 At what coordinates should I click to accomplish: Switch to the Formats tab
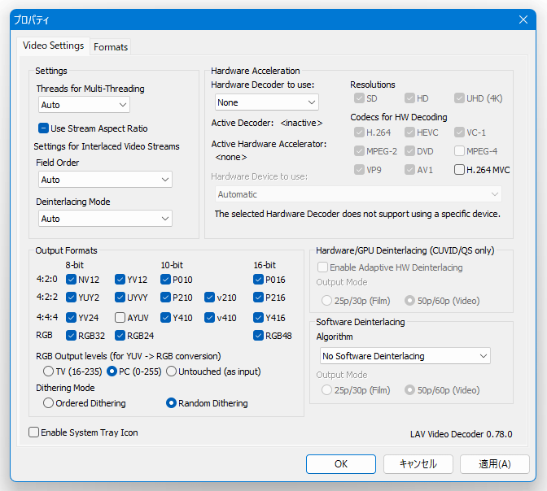click(111, 47)
